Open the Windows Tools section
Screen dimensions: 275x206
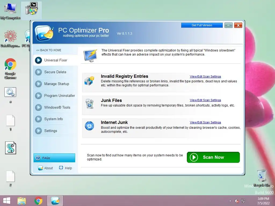point(55,107)
